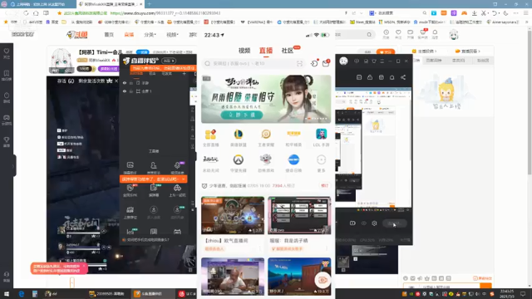Open 全民乐PK tool in 直播伴侣
This screenshot has width=532, height=299.
point(131,190)
